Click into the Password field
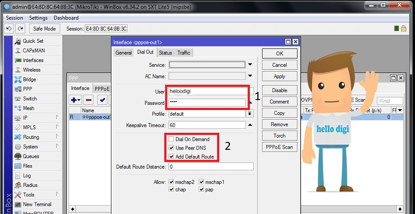This screenshot has width=415, height=214. (x=207, y=103)
